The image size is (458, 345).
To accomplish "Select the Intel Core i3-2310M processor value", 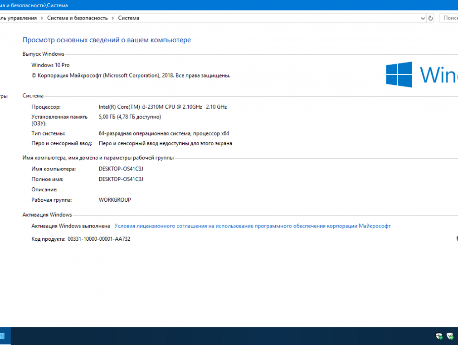I will [163, 107].
